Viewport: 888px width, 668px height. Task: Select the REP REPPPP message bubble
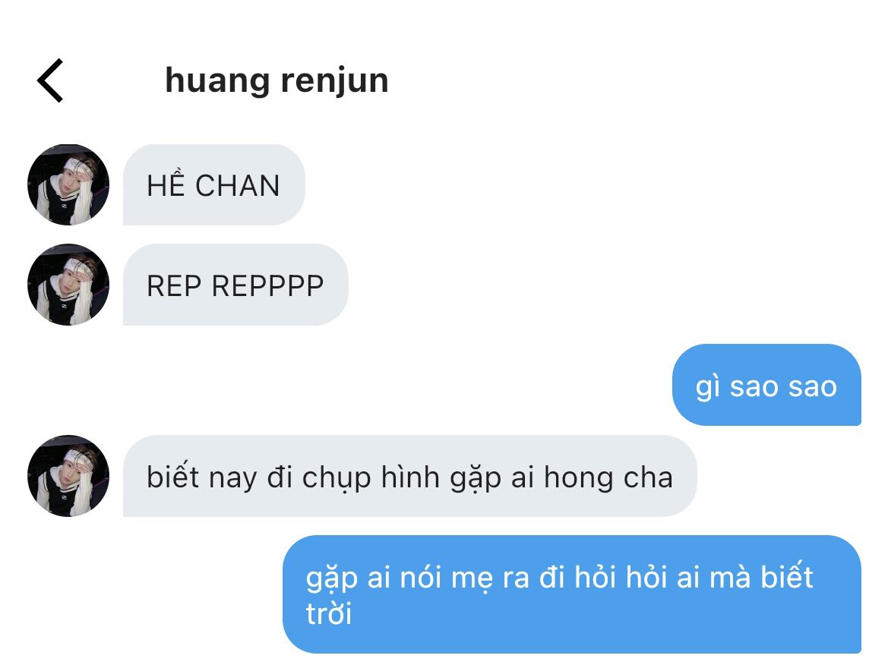tap(235, 284)
